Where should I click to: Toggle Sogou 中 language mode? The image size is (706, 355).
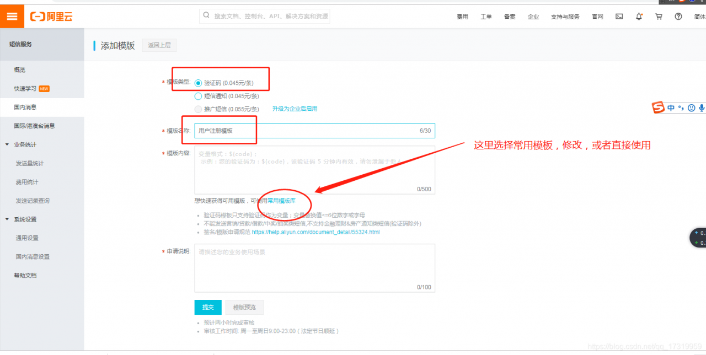671,108
